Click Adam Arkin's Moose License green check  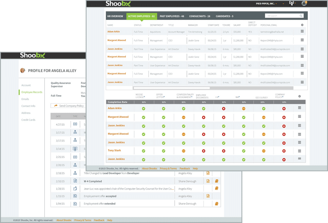143,109
